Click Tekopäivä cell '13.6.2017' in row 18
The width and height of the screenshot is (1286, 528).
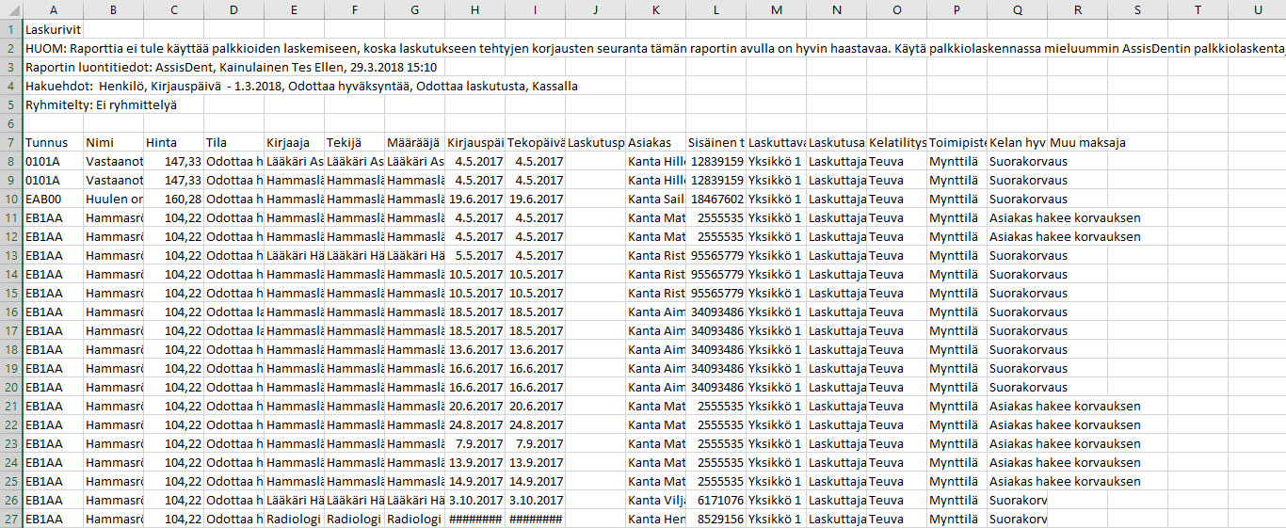tap(535, 349)
